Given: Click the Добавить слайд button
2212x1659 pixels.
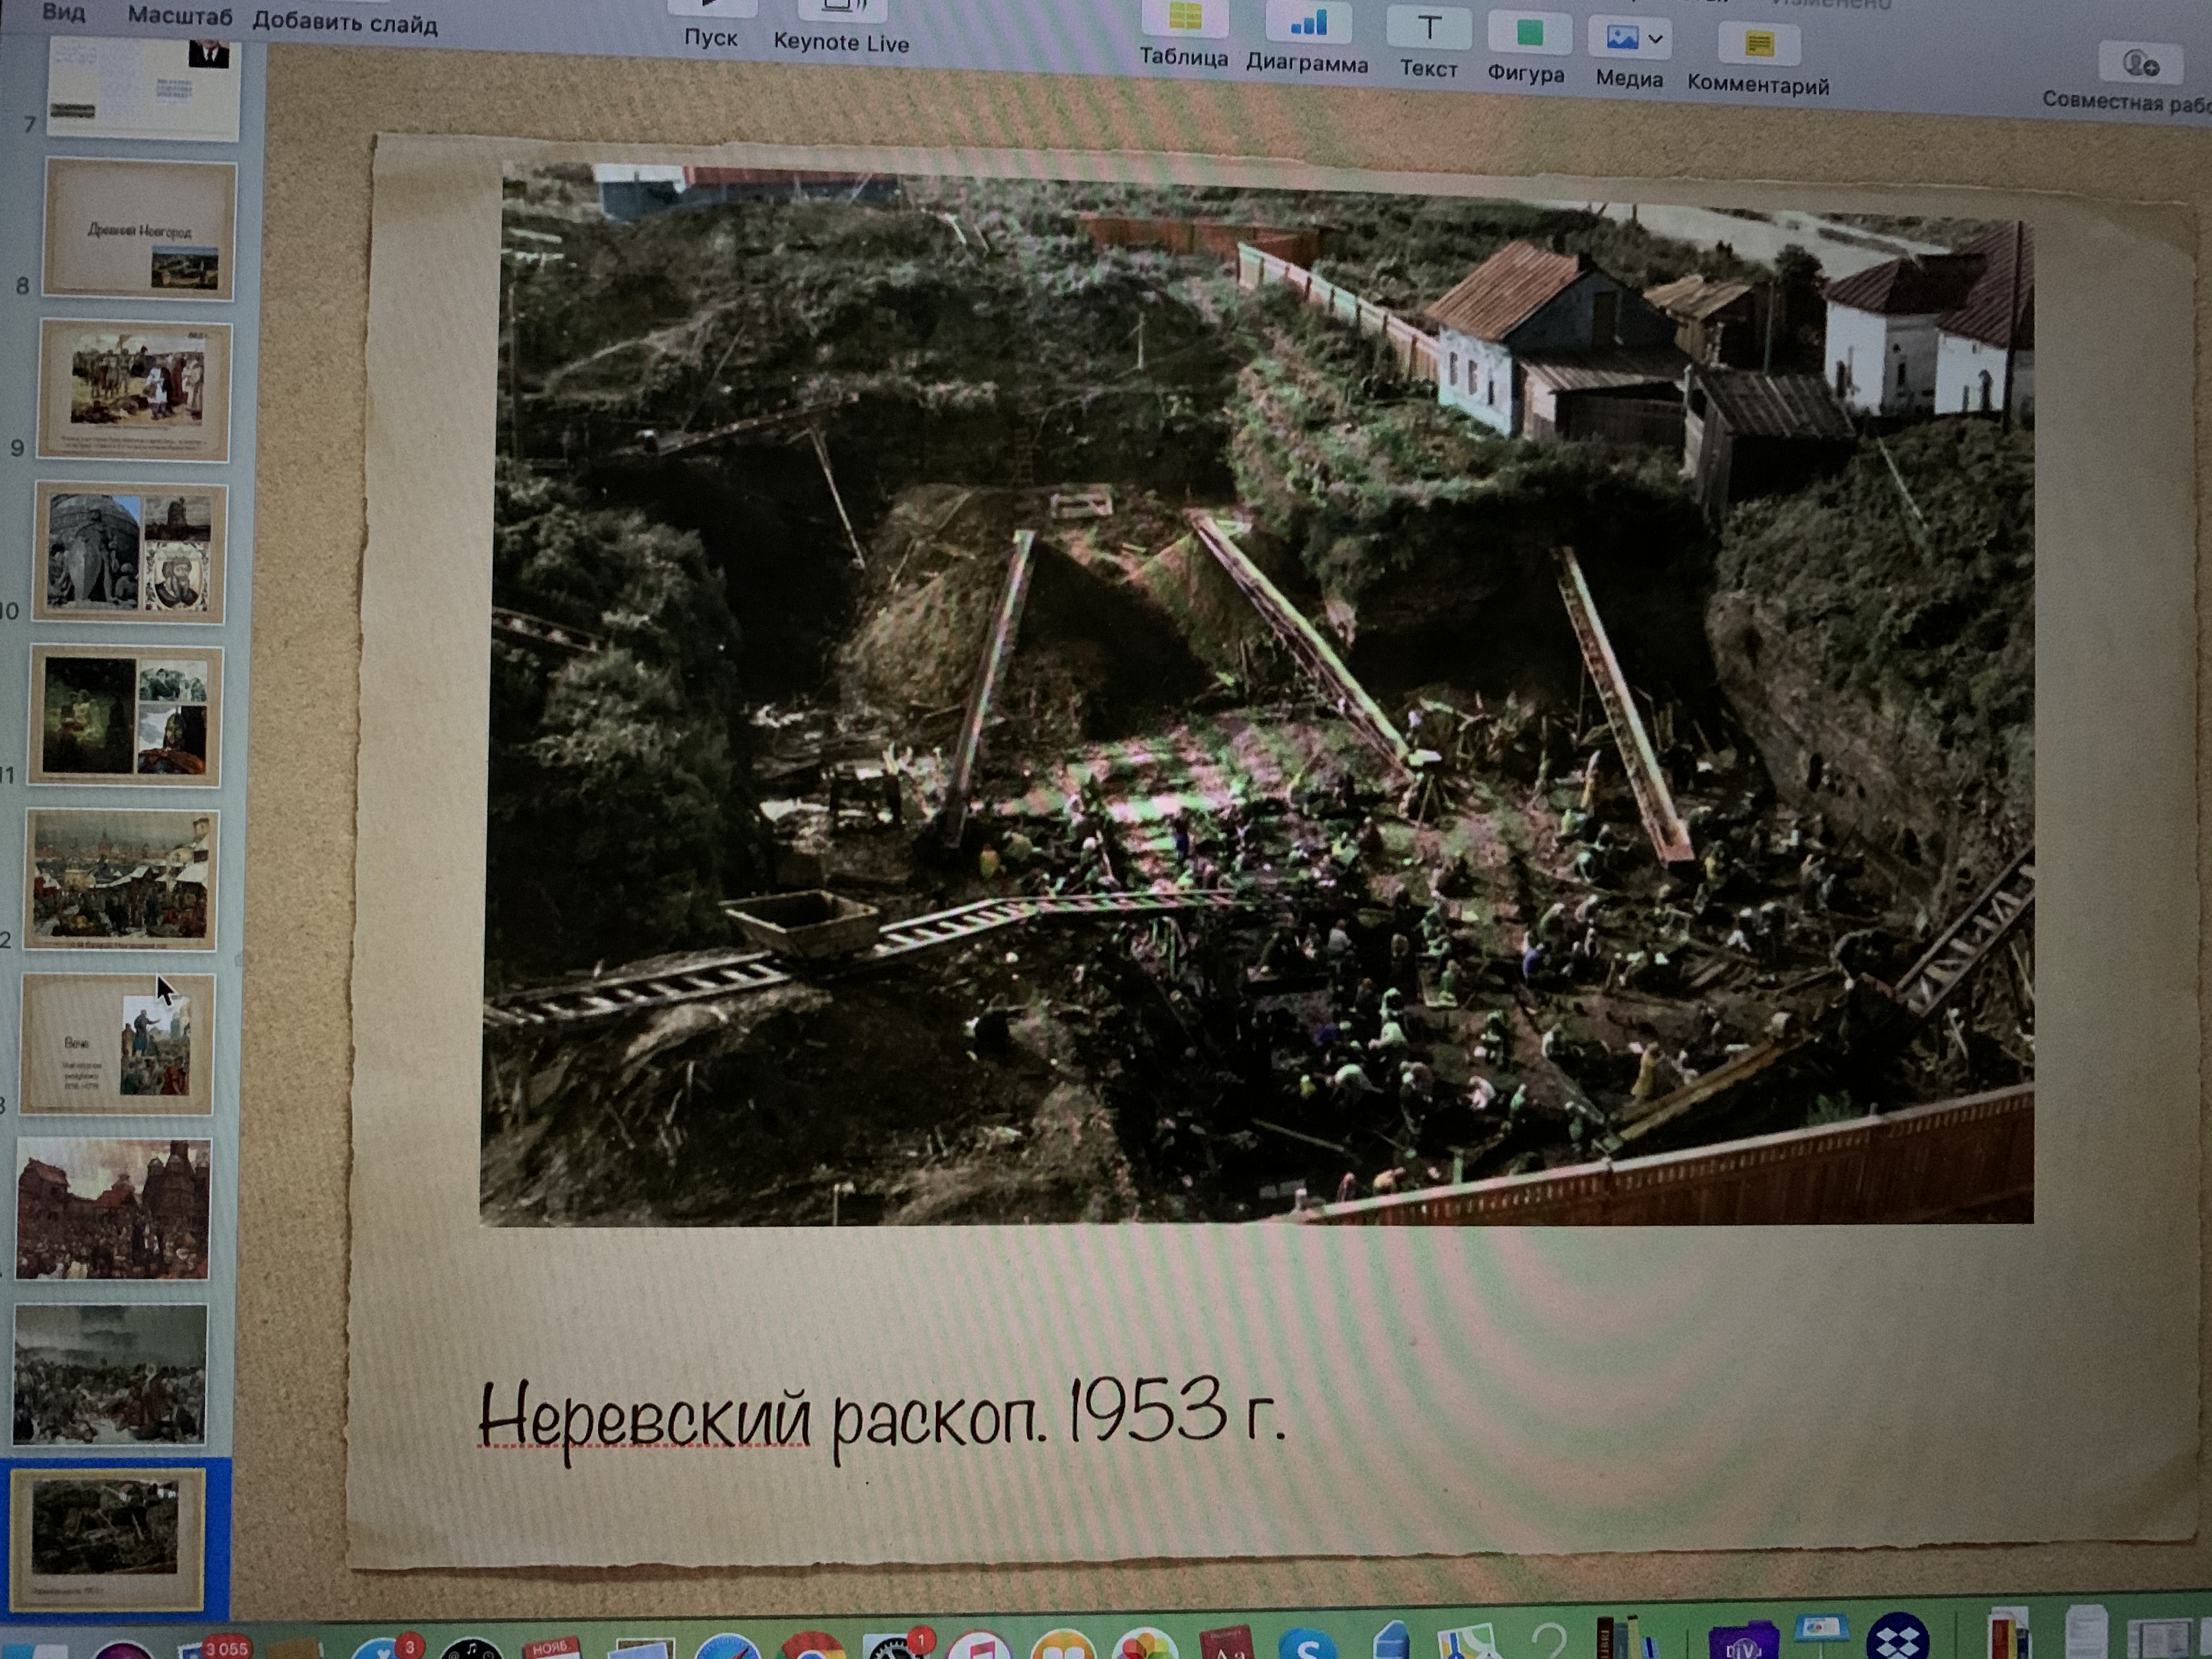Looking at the screenshot, I should coord(345,22).
